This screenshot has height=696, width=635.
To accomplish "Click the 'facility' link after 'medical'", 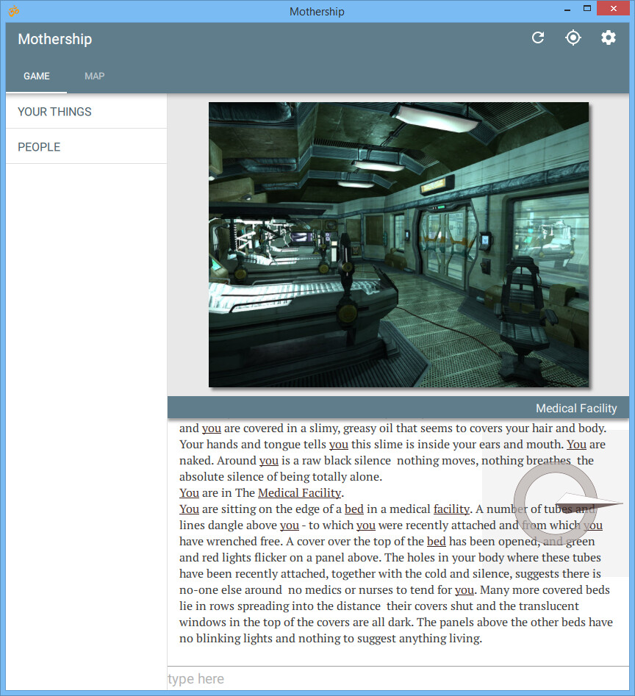I will [451, 509].
